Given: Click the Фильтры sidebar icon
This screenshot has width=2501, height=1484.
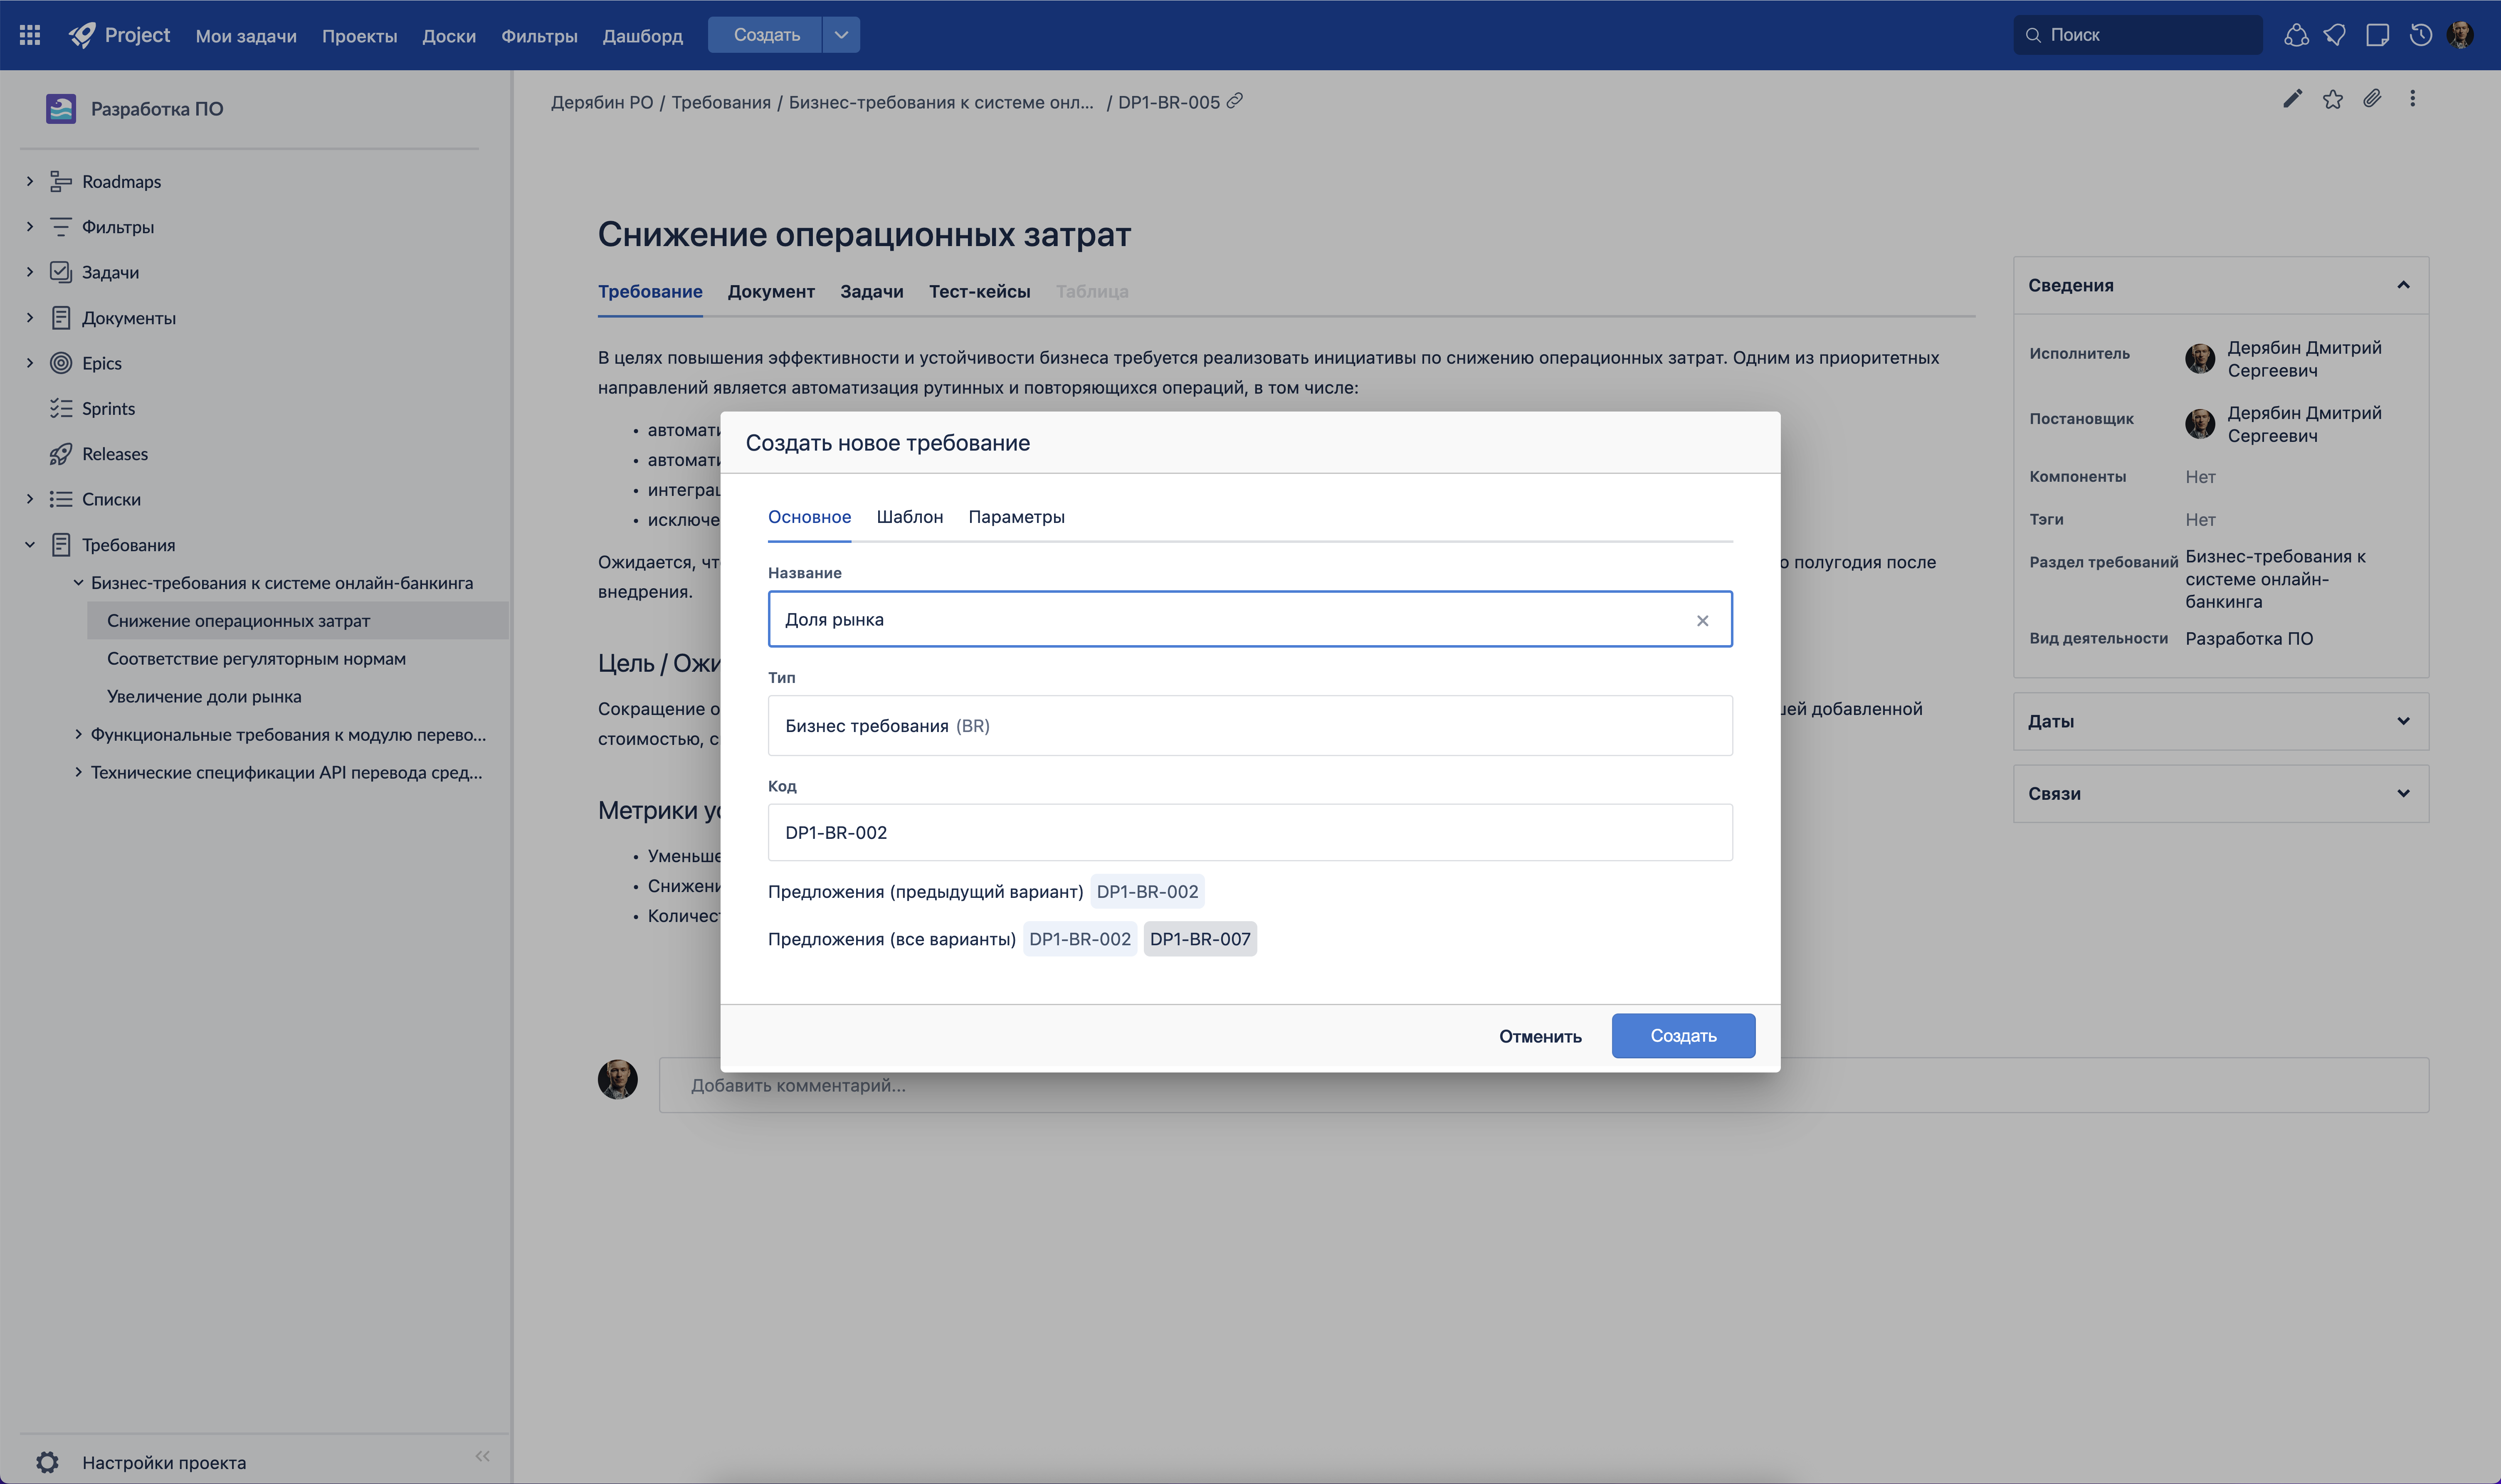Looking at the screenshot, I should 61,227.
